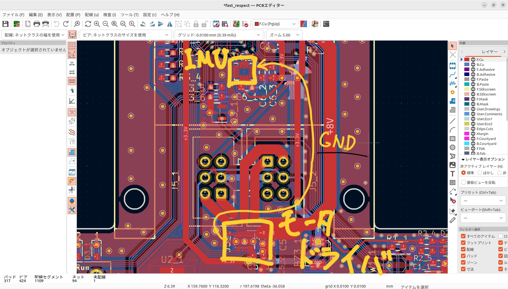The height and width of the screenshot is (289, 508).
Task: Open the ビューポート dropdown
Action: pos(483,218)
